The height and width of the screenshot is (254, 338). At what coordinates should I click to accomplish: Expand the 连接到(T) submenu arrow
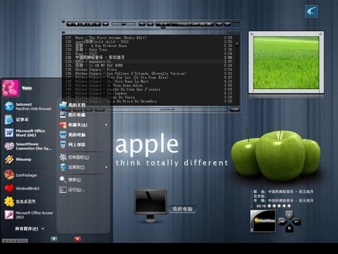(x=106, y=167)
